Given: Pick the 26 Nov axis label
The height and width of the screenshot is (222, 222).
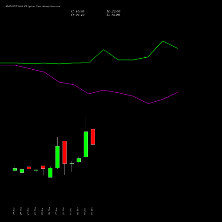Looking at the screenshot, I should click(x=49, y=211).
